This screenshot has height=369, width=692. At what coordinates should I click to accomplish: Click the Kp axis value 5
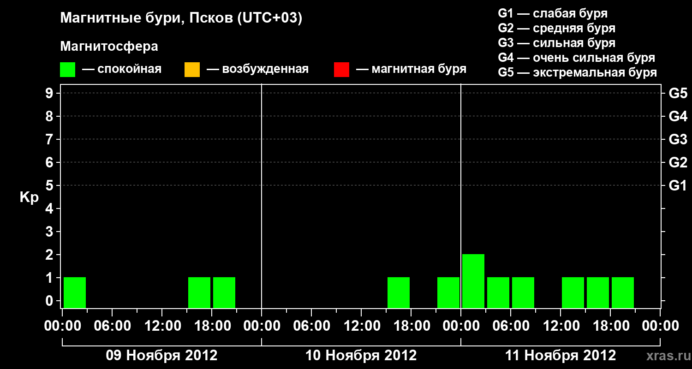tap(50, 185)
